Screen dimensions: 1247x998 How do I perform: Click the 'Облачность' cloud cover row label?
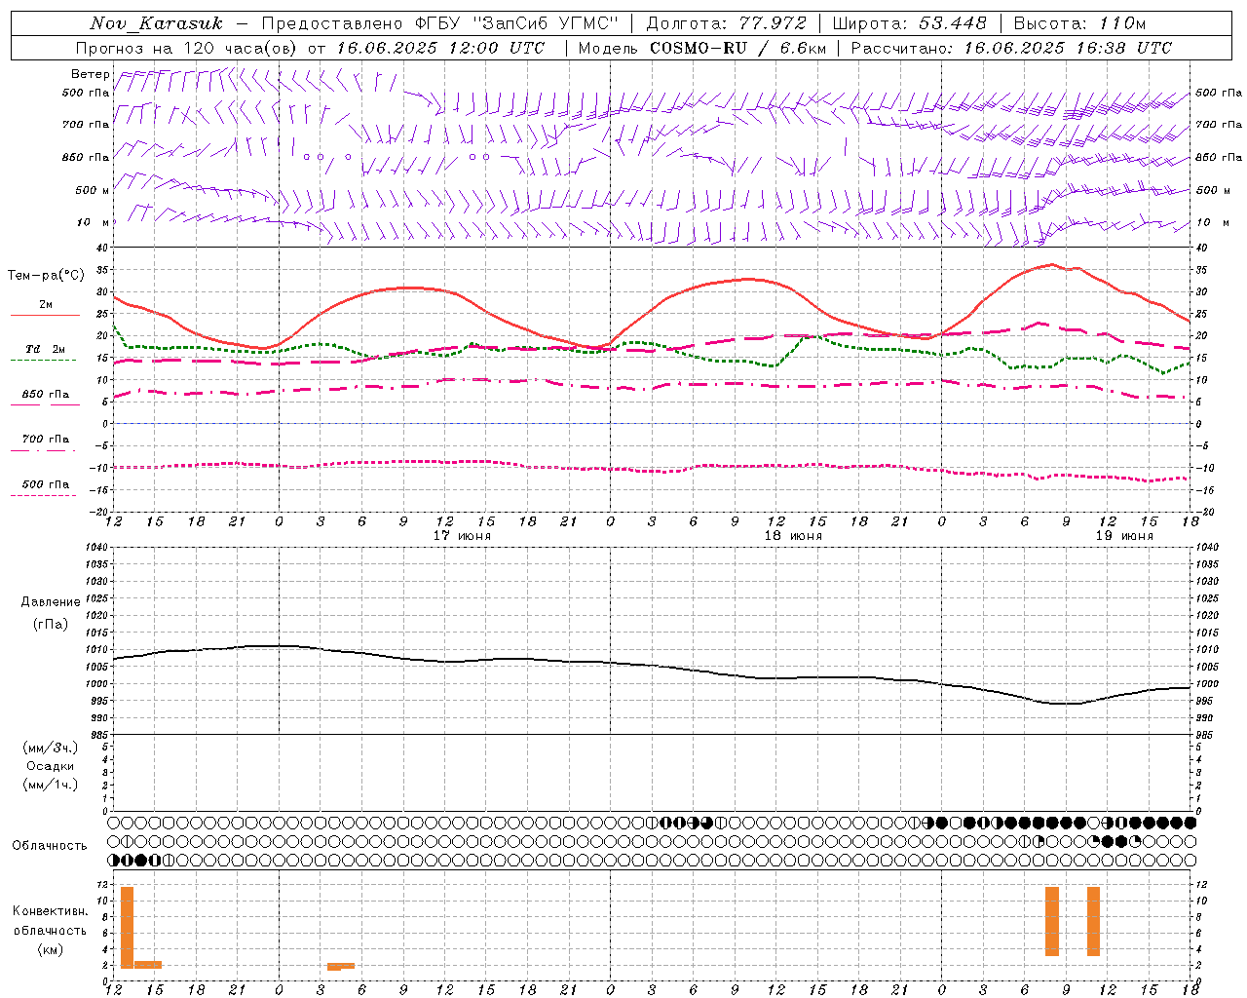50,846
